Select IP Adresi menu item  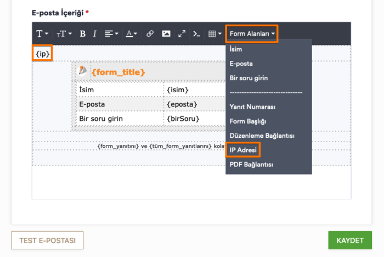point(269,150)
